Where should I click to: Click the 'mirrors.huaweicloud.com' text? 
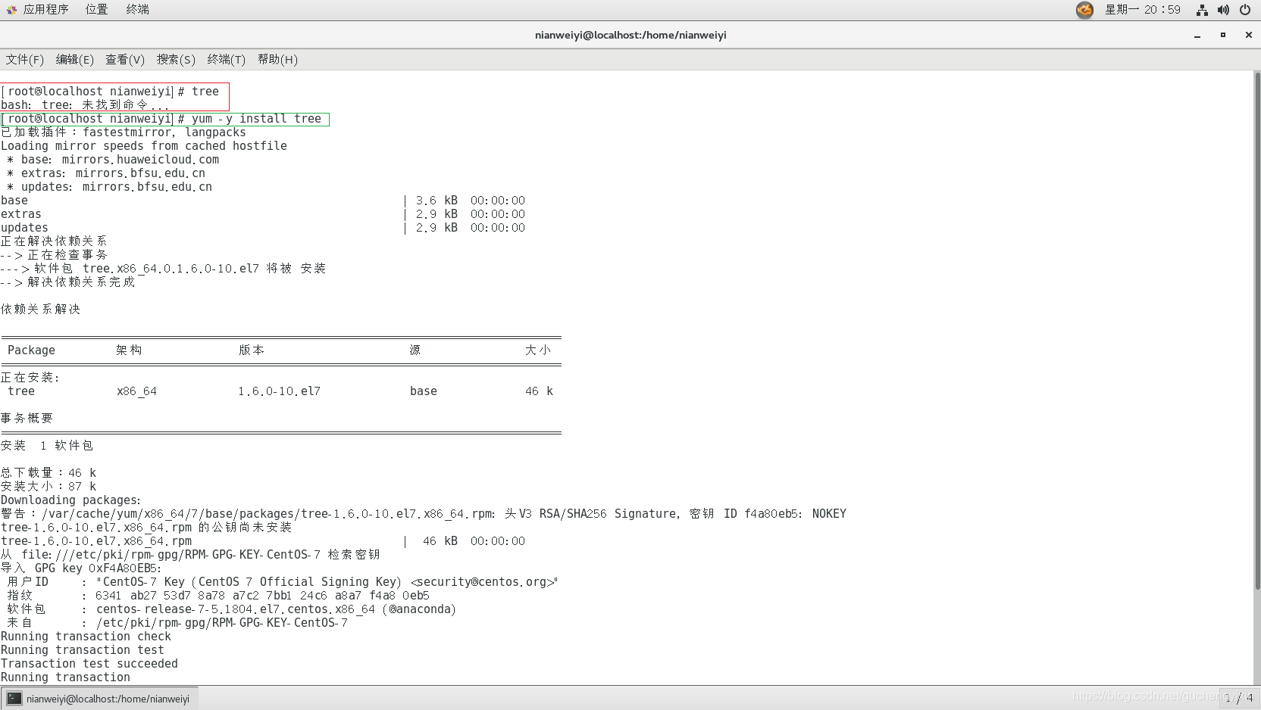[140, 160]
